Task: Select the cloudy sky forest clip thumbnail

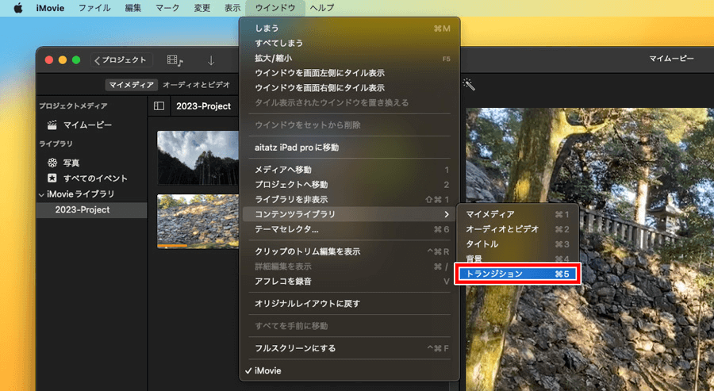Action: (x=198, y=158)
